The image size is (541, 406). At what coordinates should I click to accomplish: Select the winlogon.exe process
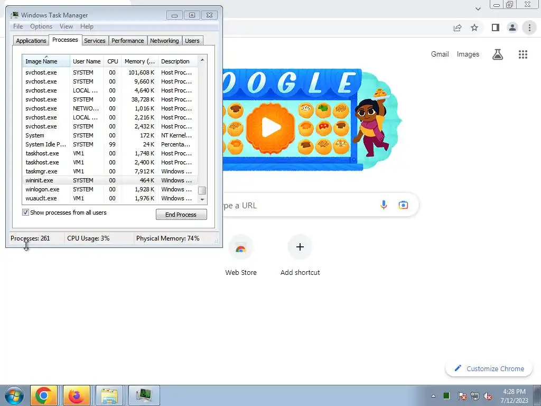(x=110, y=189)
